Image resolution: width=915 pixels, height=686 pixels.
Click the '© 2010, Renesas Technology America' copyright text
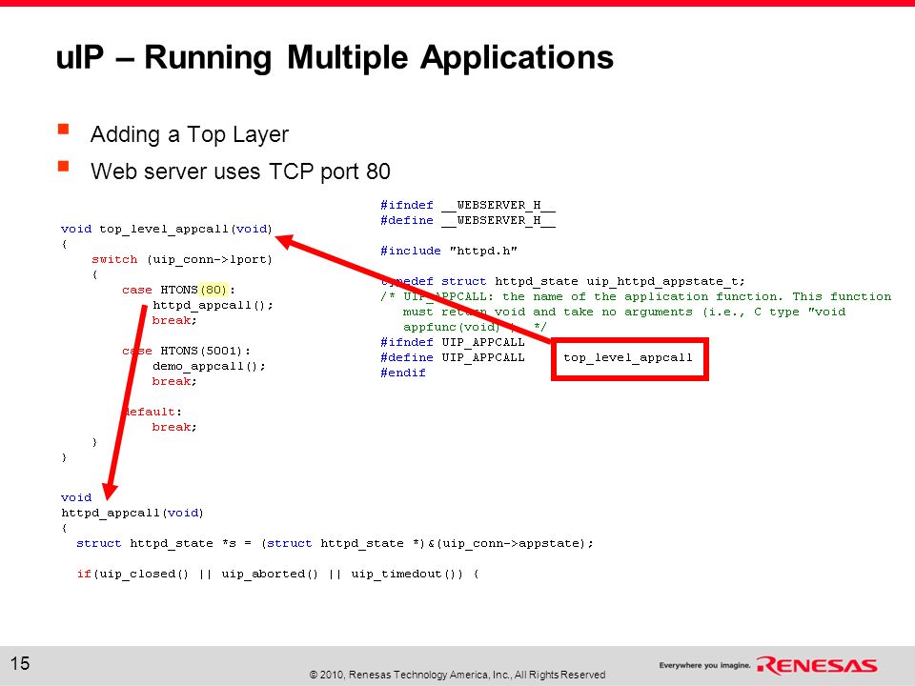point(457,675)
